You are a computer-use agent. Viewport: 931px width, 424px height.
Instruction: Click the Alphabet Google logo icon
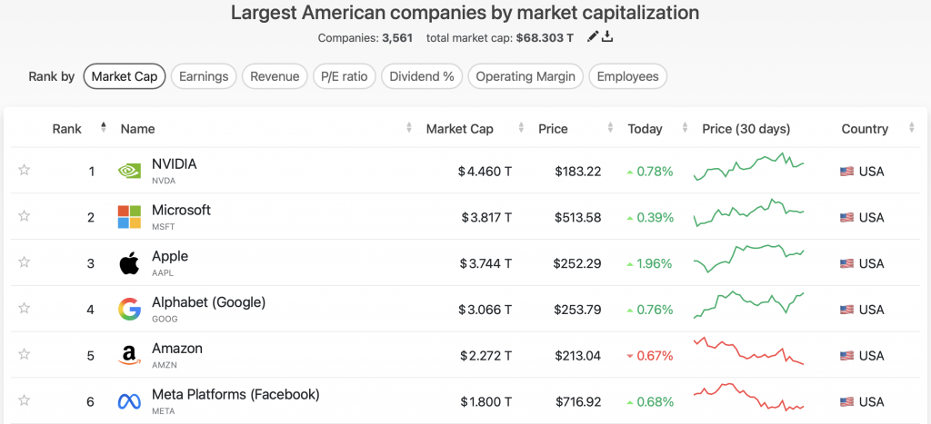(x=129, y=310)
